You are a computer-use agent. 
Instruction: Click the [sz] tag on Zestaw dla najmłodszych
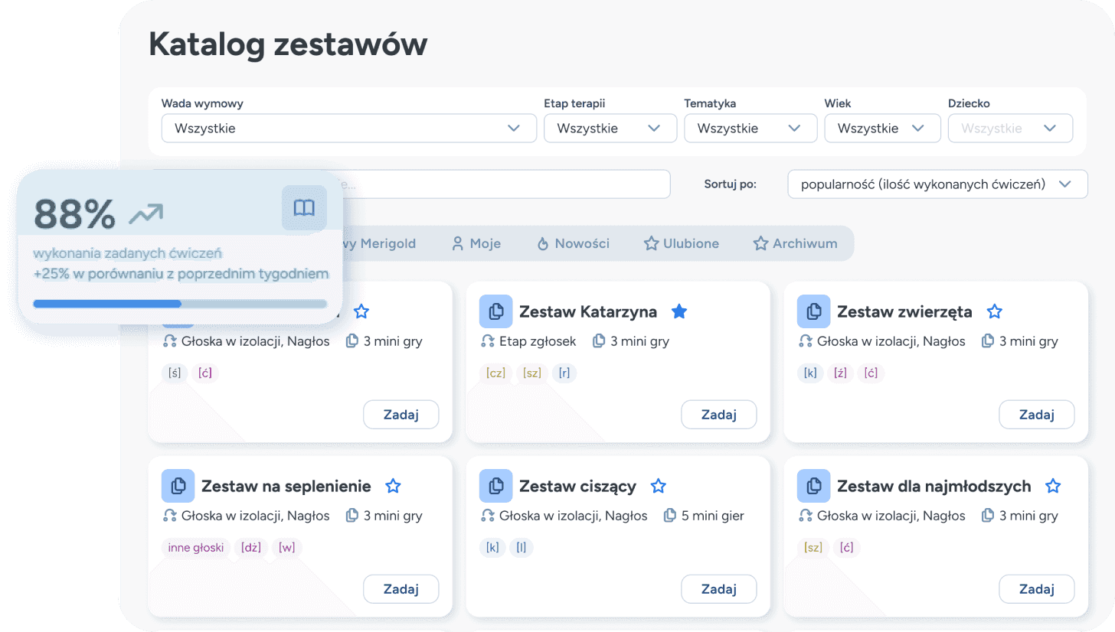point(813,548)
